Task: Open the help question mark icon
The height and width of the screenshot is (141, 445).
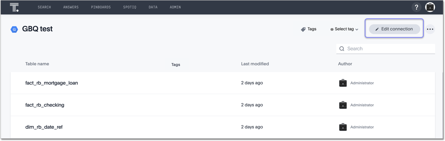Action: click(x=416, y=7)
